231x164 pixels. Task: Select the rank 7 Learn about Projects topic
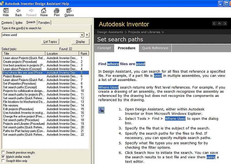click(46, 80)
